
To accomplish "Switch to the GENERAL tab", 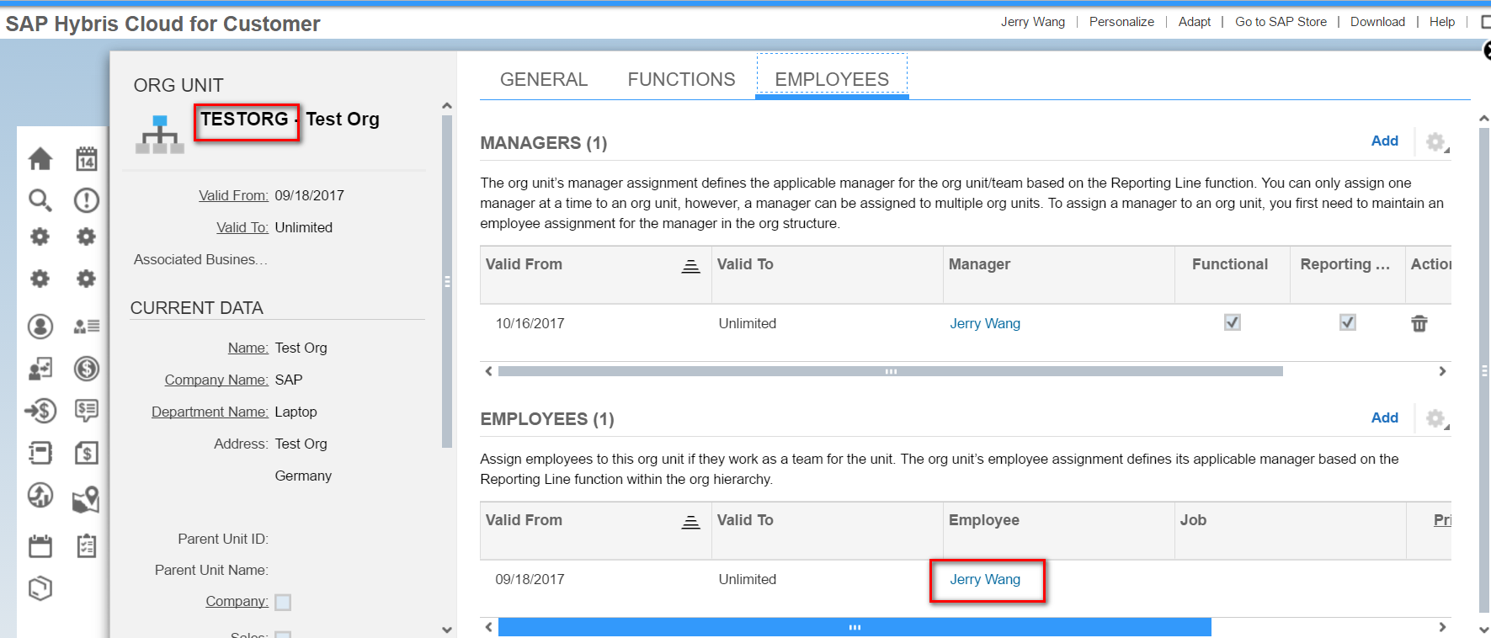I will (x=544, y=79).
